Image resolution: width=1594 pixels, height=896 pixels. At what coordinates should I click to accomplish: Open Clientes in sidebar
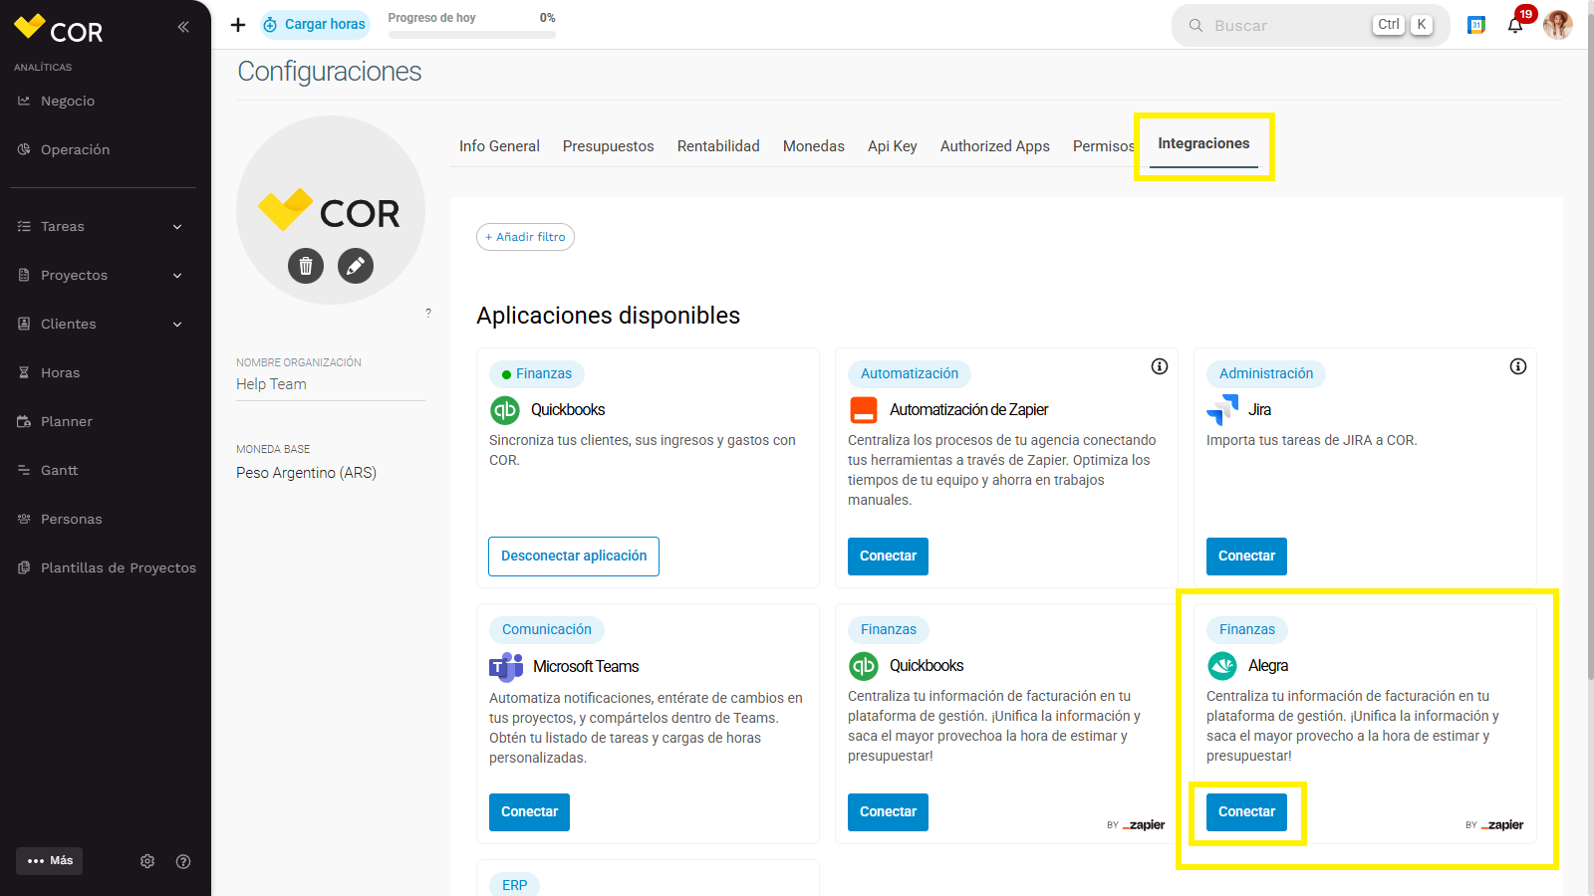pos(69,325)
